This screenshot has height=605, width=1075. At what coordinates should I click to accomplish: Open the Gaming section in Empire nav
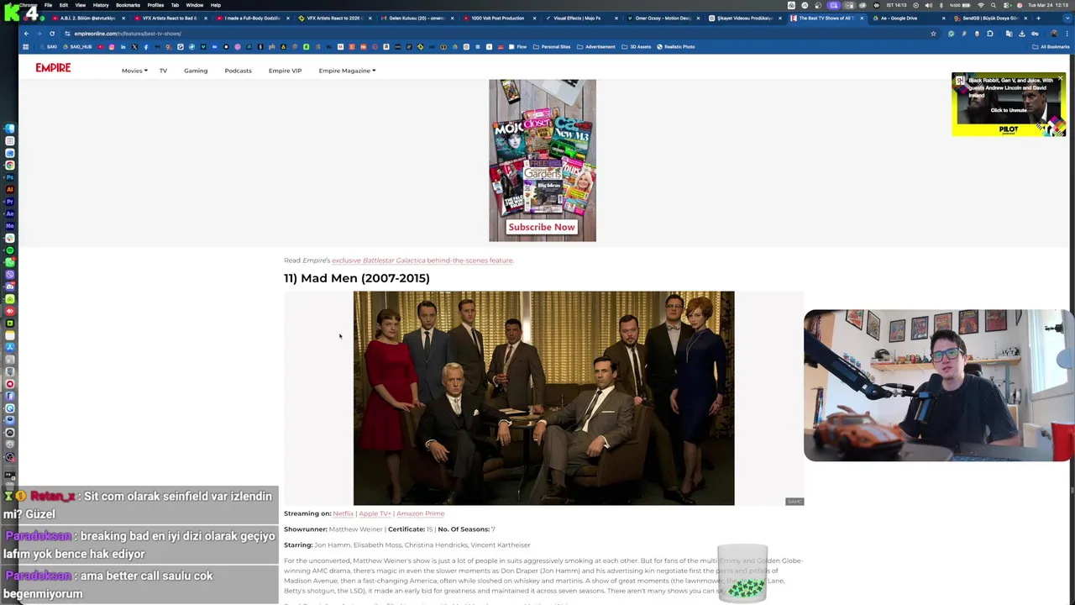(196, 71)
